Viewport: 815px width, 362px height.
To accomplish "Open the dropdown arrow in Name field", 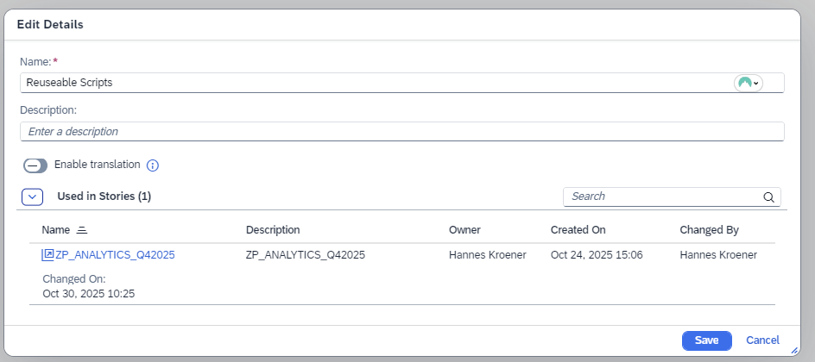I will tap(756, 83).
